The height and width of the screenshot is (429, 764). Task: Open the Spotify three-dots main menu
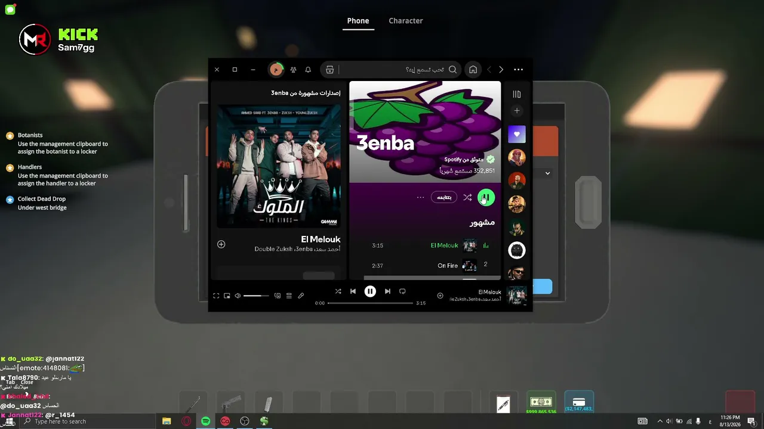tap(518, 70)
